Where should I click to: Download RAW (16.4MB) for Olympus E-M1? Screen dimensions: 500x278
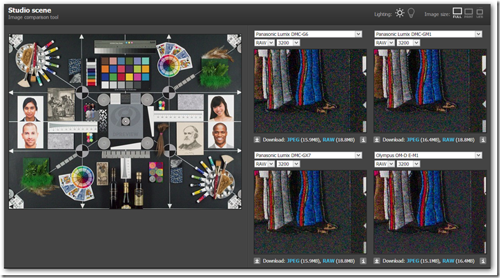tap(448, 261)
